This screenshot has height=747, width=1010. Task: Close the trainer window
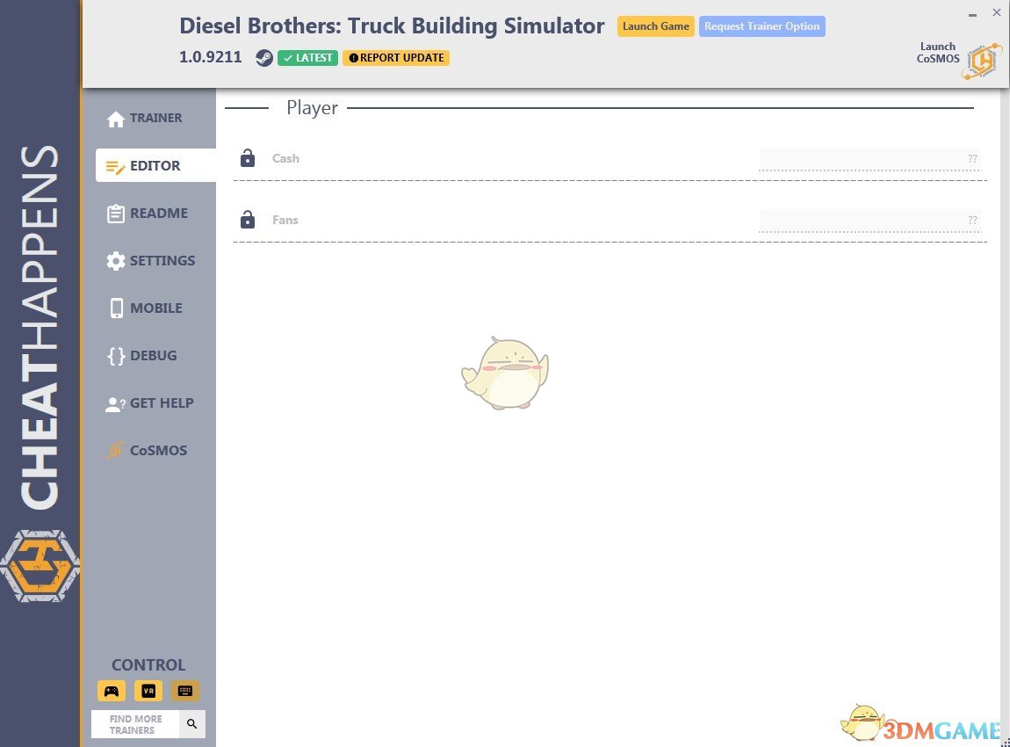coord(997,12)
